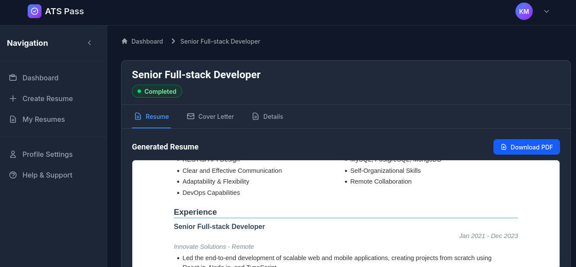Click the Dashboard briefcase icon in sidebar
The height and width of the screenshot is (267, 576).
click(13, 78)
